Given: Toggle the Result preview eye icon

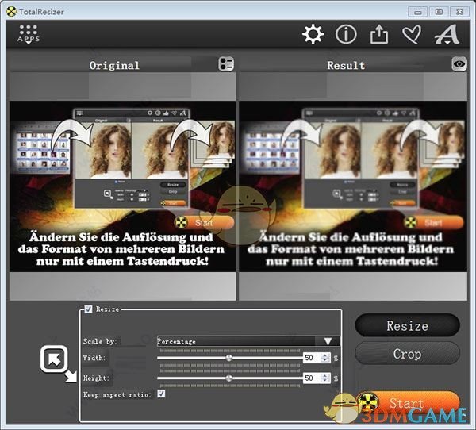Looking at the screenshot, I should click(x=459, y=64).
